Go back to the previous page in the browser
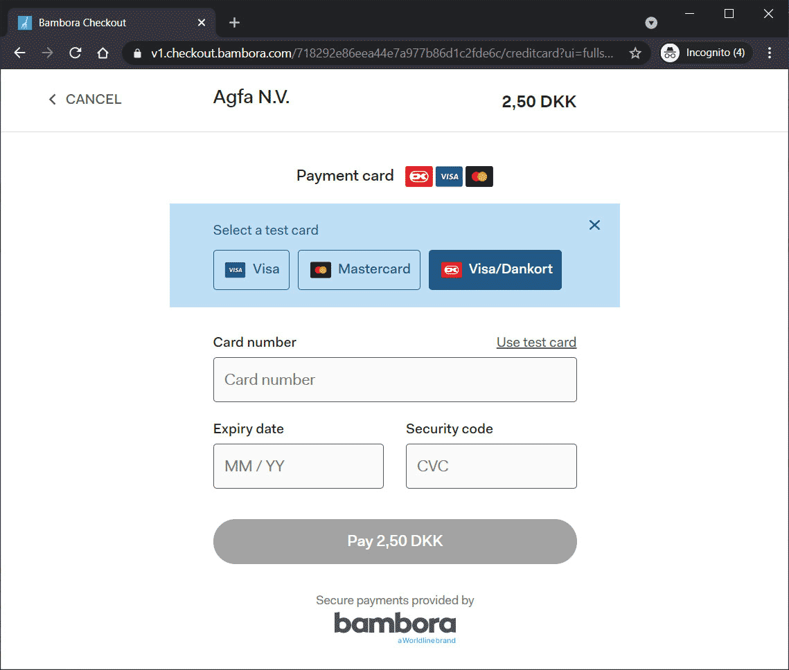 point(19,53)
